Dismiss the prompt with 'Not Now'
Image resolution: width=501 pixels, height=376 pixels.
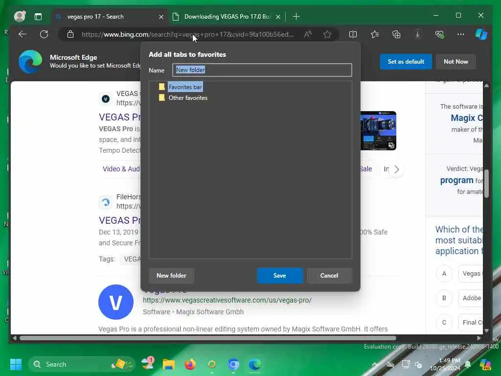[455, 61]
